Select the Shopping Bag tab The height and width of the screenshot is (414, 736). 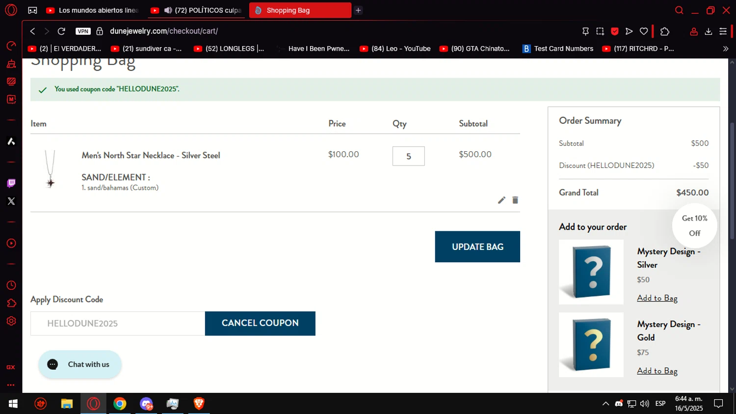point(300,10)
